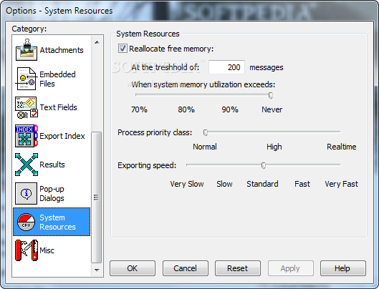Click the High priority label
Image resolution: width=379 pixels, height=289 pixels.
(x=274, y=147)
